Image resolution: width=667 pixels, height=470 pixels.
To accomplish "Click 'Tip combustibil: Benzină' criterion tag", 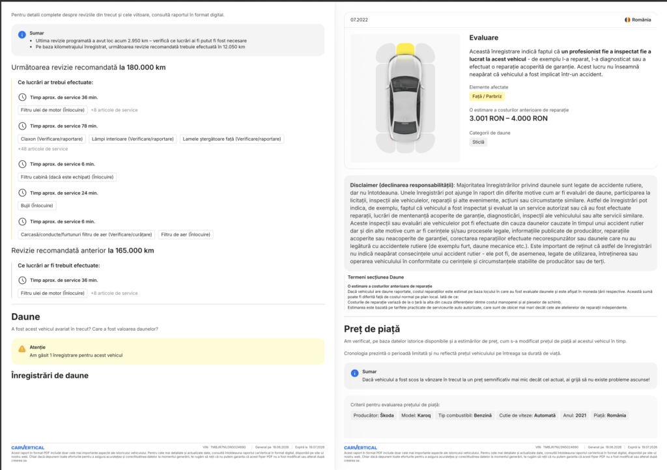I will [x=465, y=415].
